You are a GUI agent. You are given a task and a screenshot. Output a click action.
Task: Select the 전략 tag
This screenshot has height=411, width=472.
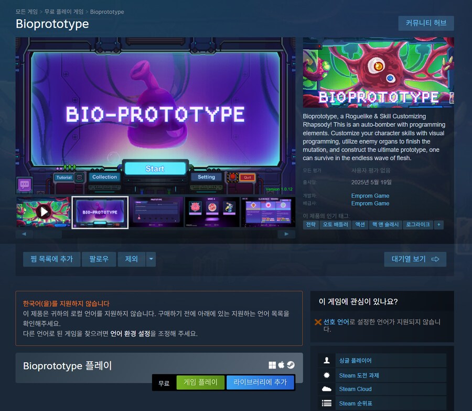pyautogui.click(x=310, y=225)
